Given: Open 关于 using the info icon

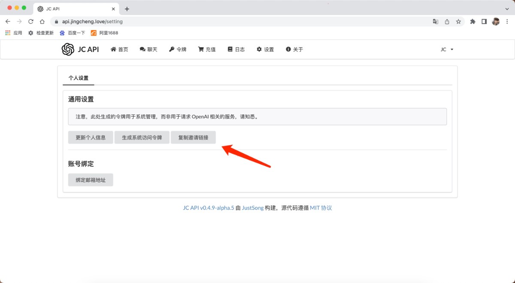Looking at the screenshot, I should (288, 49).
